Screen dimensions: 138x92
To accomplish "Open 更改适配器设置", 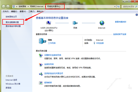I will (x=12, y=22).
